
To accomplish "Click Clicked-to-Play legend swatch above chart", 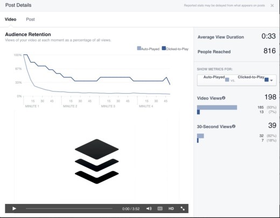I will 164,48.
